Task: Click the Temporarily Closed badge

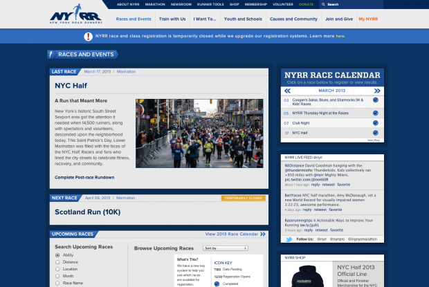Action: [244, 198]
